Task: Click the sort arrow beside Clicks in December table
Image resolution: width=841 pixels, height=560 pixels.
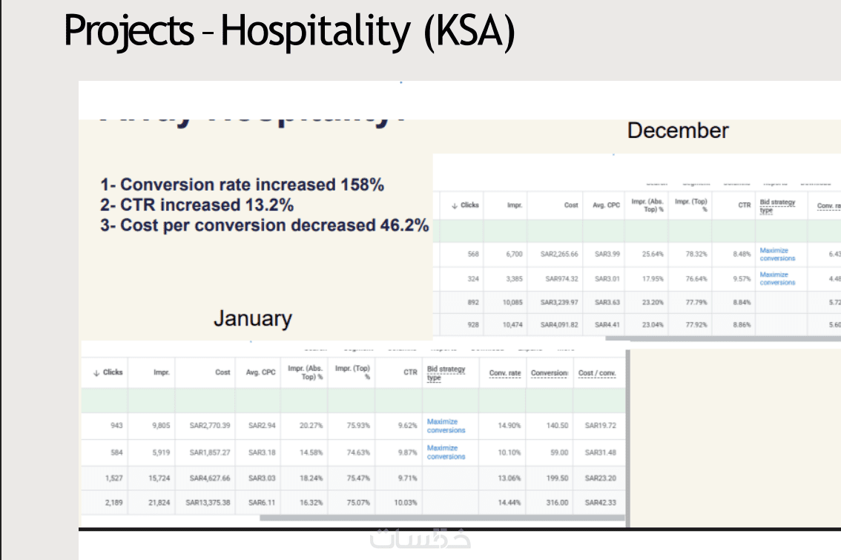Action: [x=454, y=205]
